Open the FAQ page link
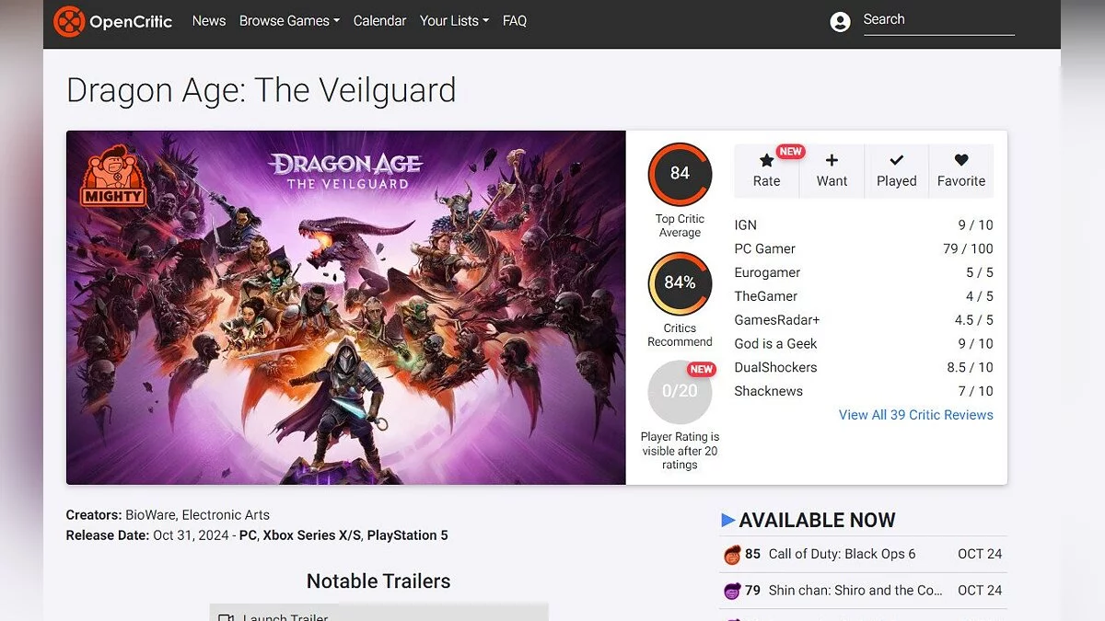 click(515, 20)
